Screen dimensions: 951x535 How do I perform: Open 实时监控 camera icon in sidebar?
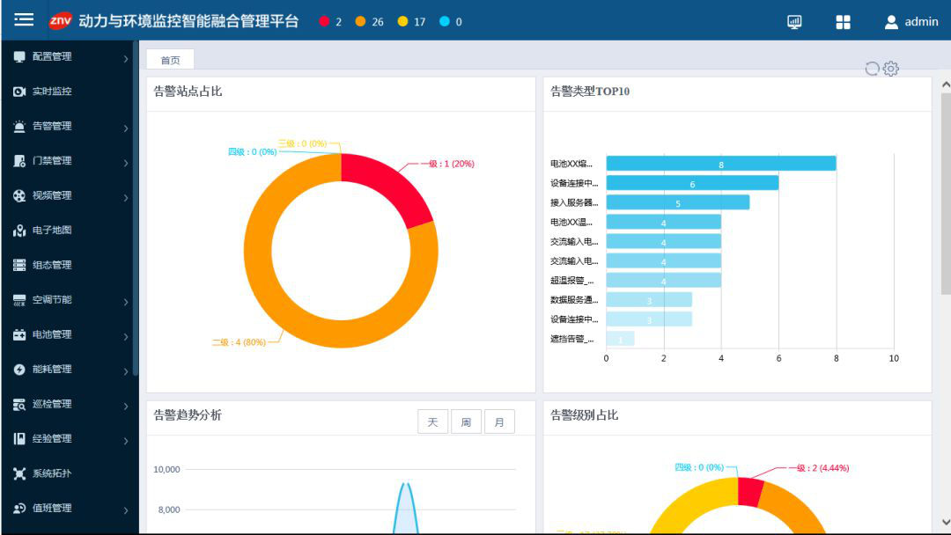[19, 92]
